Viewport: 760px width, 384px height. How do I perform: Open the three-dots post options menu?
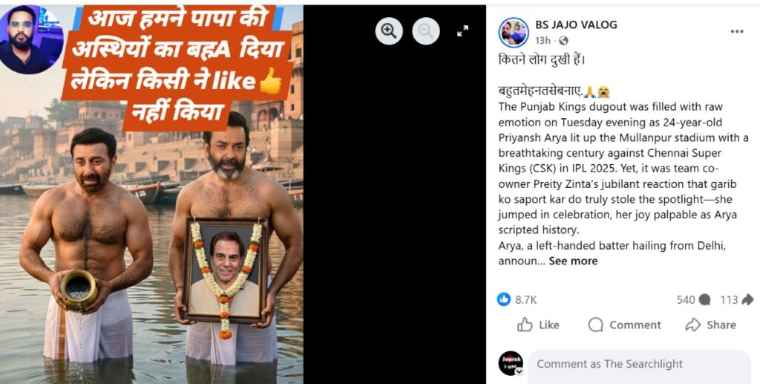[737, 31]
